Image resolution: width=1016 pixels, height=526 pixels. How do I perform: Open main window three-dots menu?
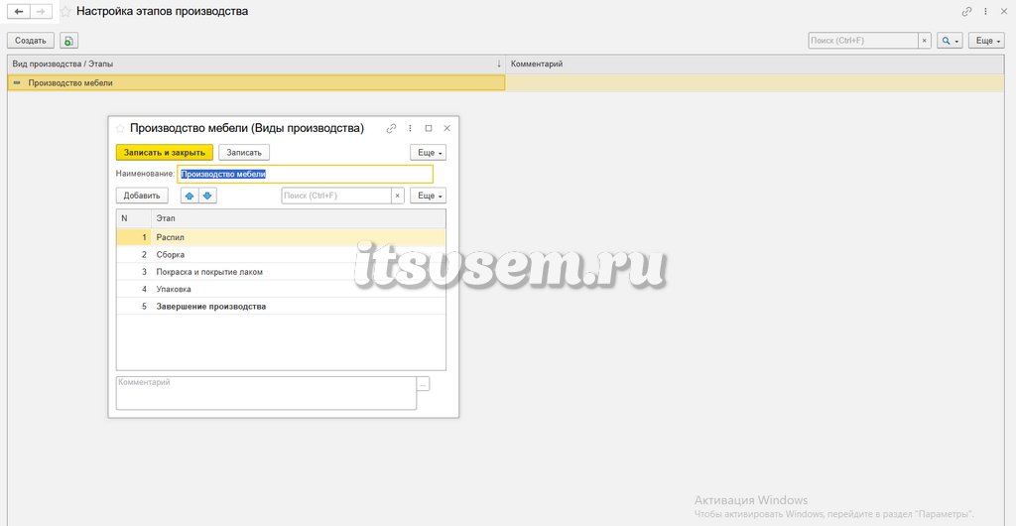pyautogui.click(x=985, y=12)
